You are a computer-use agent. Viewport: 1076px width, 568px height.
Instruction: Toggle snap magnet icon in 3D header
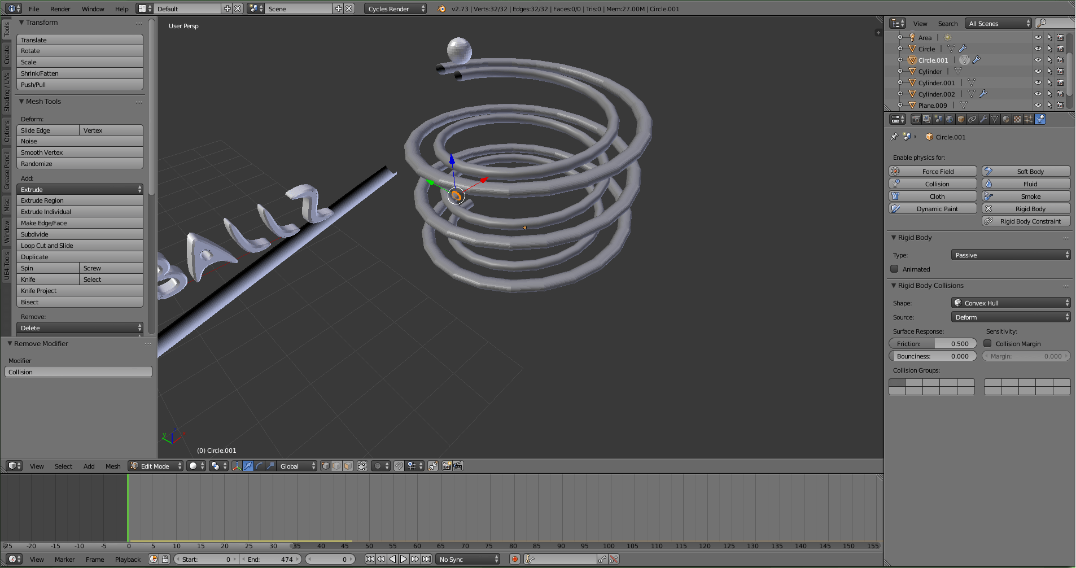pyautogui.click(x=399, y=466)
